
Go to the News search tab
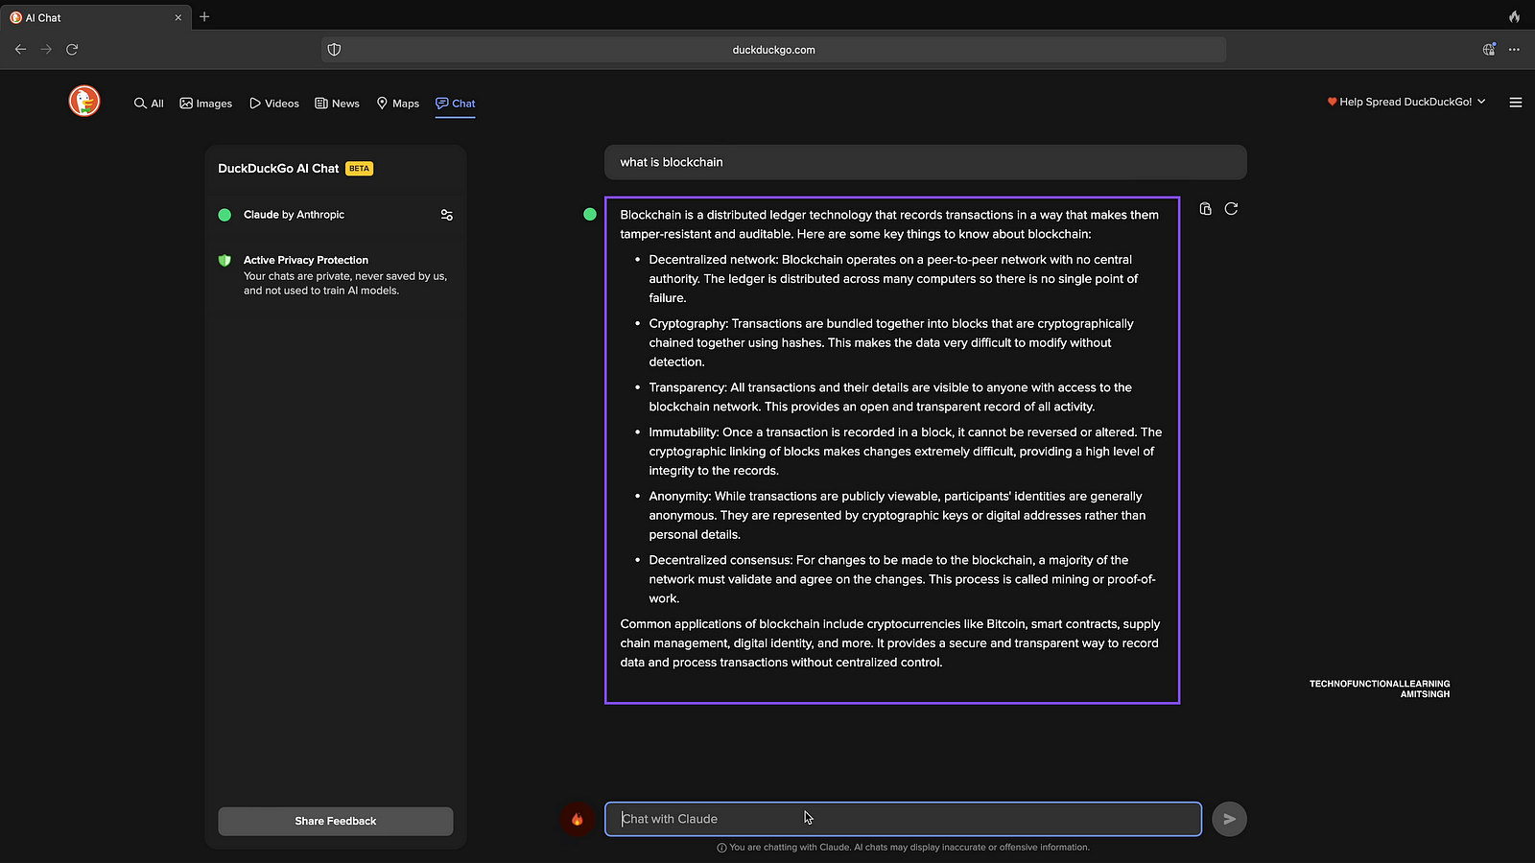(x=337, y=104)
